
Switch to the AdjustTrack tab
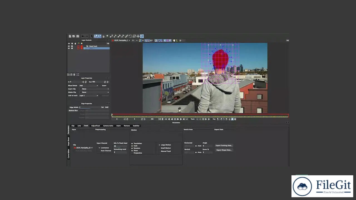tap(95, 126)
